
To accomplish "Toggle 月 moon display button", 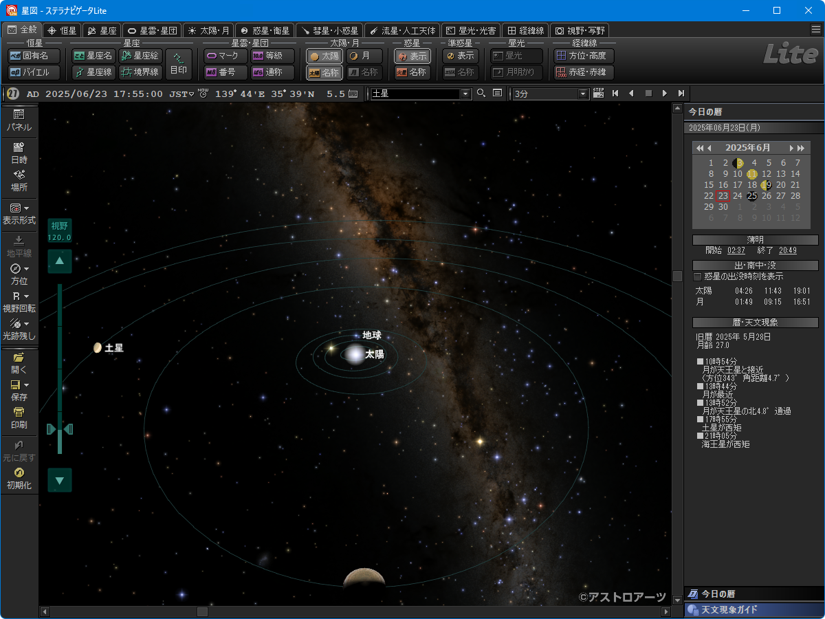I will click(x=364, y=56).
